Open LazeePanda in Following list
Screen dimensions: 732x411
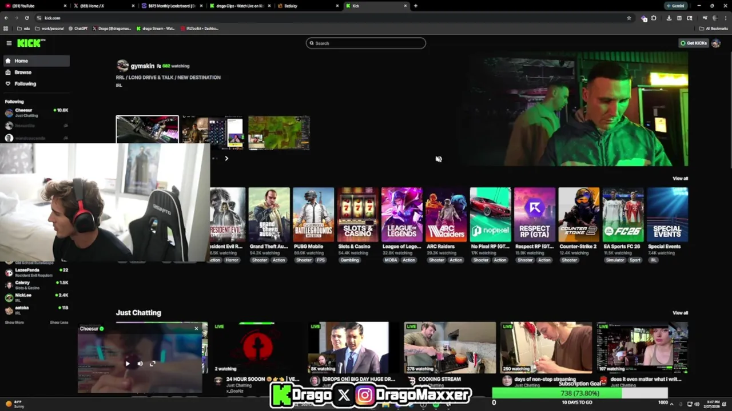[36, 272]
